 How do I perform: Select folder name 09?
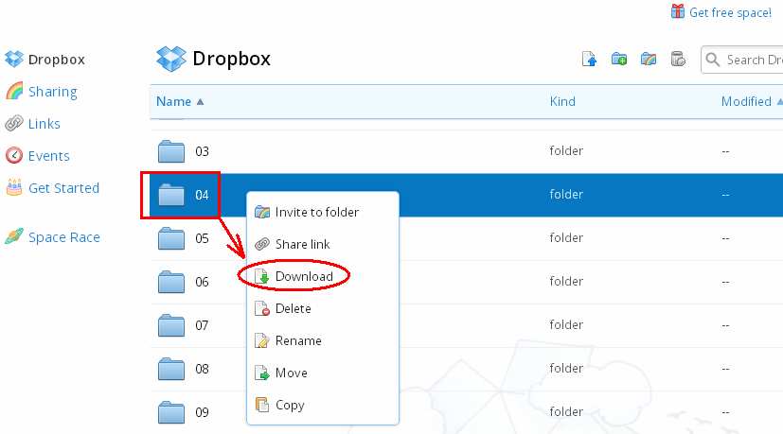pyautogui.click(x=202, y=412)
